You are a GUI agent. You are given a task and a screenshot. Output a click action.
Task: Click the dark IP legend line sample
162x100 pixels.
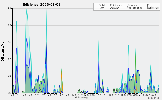tap(144, 5)
